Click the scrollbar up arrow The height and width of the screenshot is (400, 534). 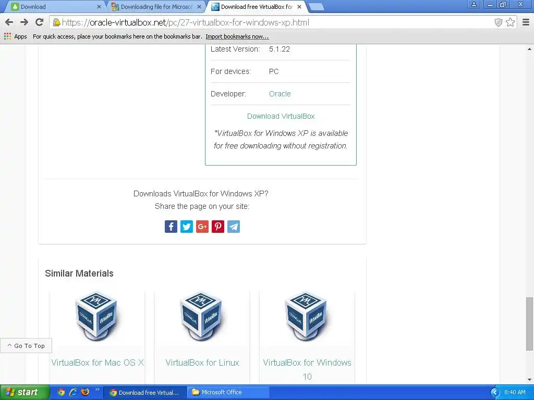point(530,49)
